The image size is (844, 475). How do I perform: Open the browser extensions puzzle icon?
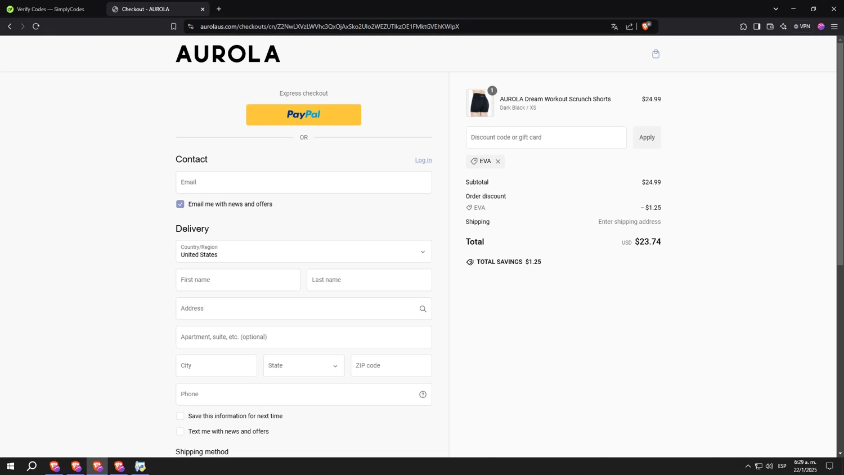[x=743, y=26]
